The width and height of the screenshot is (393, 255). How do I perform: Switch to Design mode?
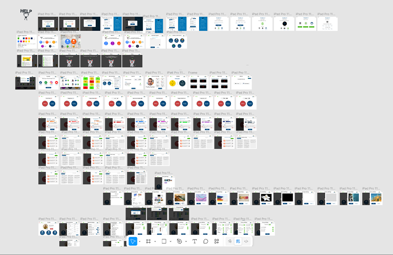[238, 241]
